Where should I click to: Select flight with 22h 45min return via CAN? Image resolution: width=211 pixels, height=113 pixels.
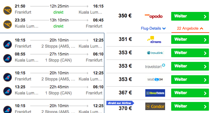pos(52,83)
